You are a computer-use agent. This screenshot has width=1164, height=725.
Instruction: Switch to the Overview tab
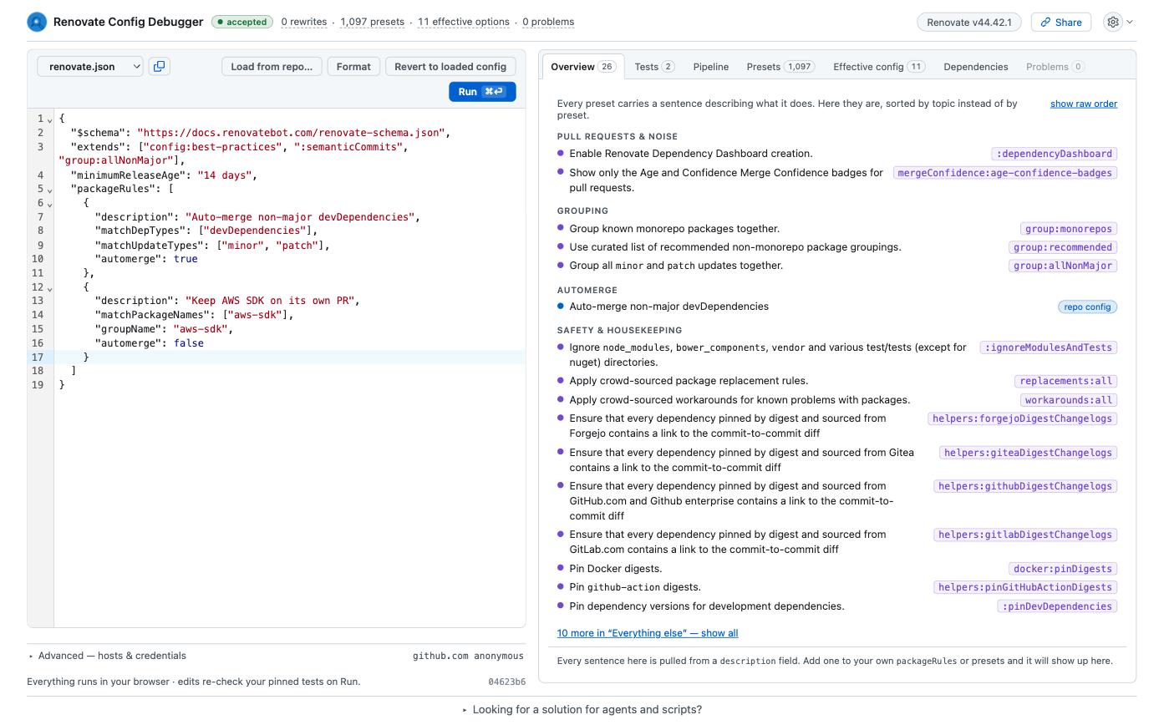582,67
